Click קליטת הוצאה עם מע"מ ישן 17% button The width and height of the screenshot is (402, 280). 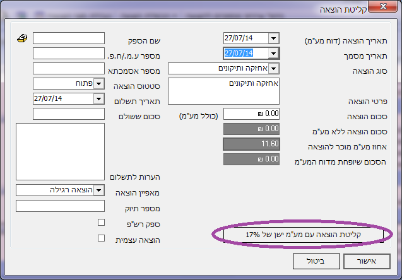click(x=304, y=235)
